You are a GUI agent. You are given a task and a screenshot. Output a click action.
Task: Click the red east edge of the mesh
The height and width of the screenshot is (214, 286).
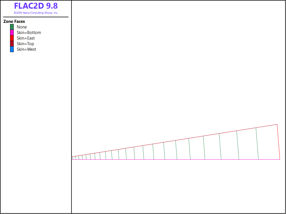[278, 142]
